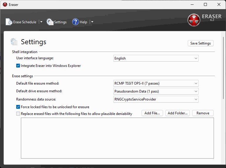This screenshot has width=226, height=168.
Task: Expand the Erase Schedule dropdown arrow
Action: point(41,22)
